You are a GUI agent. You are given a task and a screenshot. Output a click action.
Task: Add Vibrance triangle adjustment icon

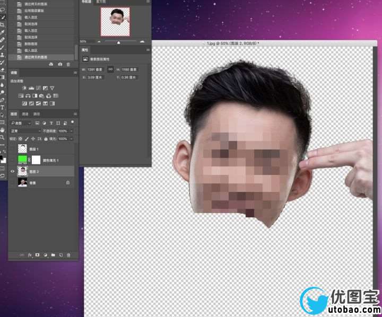(52, 88)
